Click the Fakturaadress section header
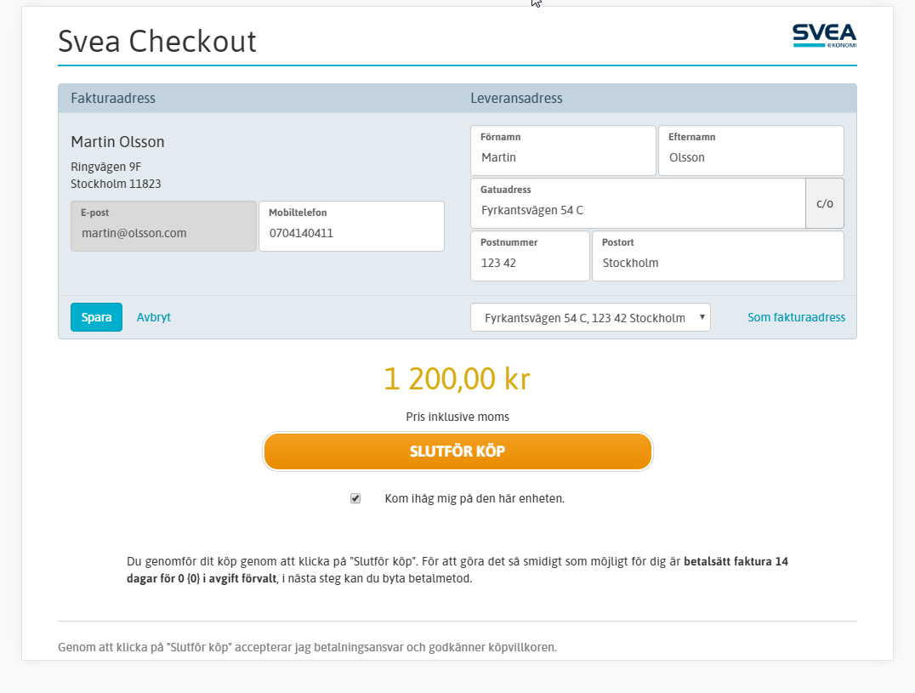This screenshot has width=915, height=693. [x=112, y=98]
